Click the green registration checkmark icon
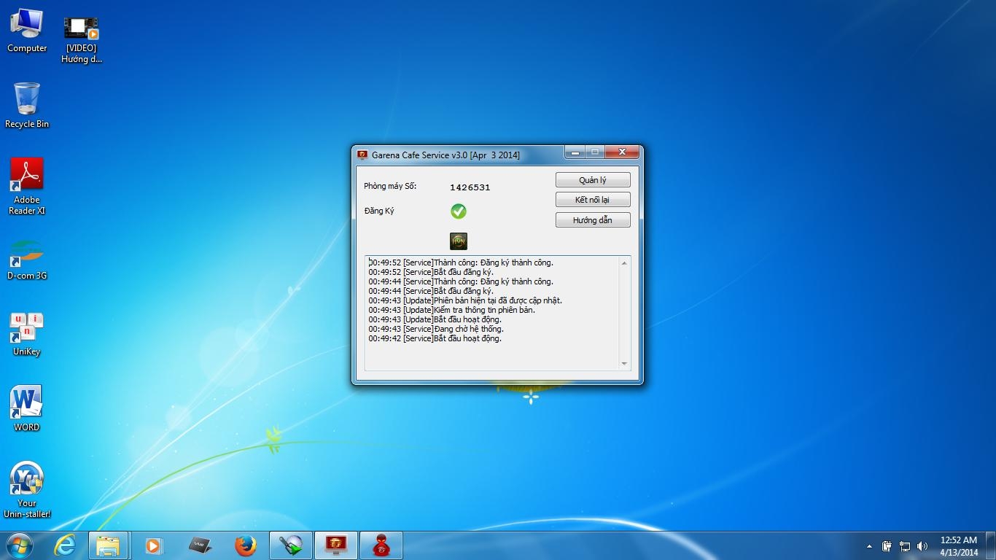Screen dimensions: 996x560 click(458, 211)
